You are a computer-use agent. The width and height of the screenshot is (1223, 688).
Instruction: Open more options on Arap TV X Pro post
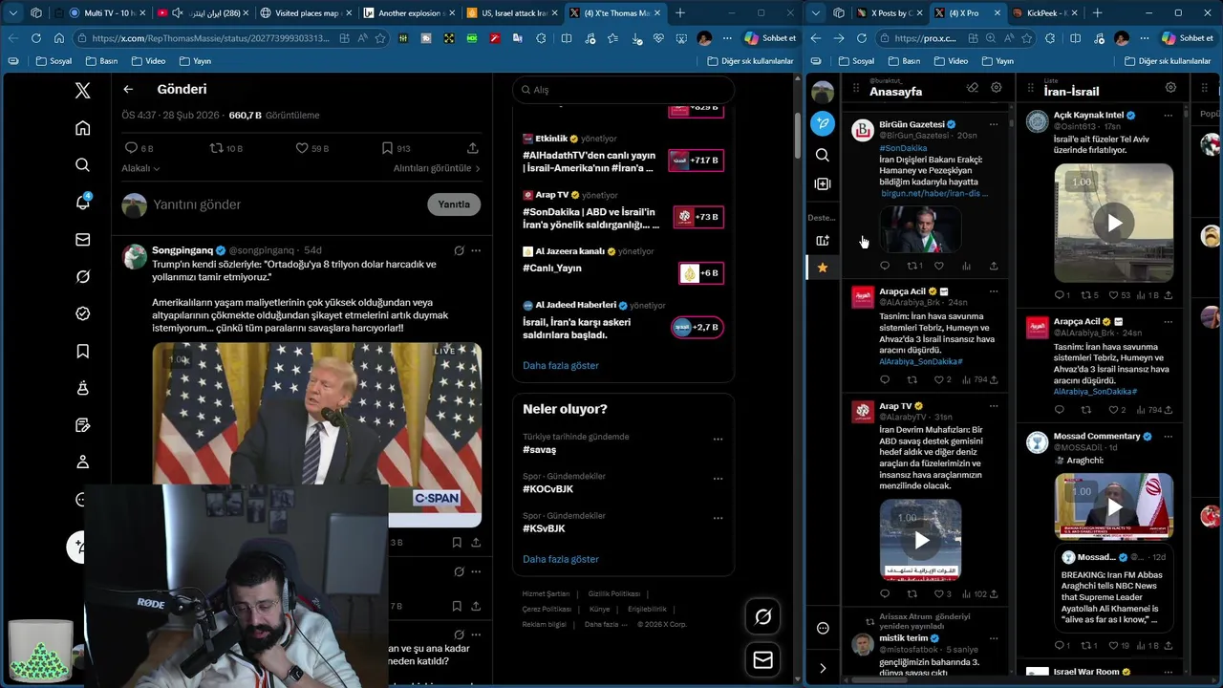point(994,406)
